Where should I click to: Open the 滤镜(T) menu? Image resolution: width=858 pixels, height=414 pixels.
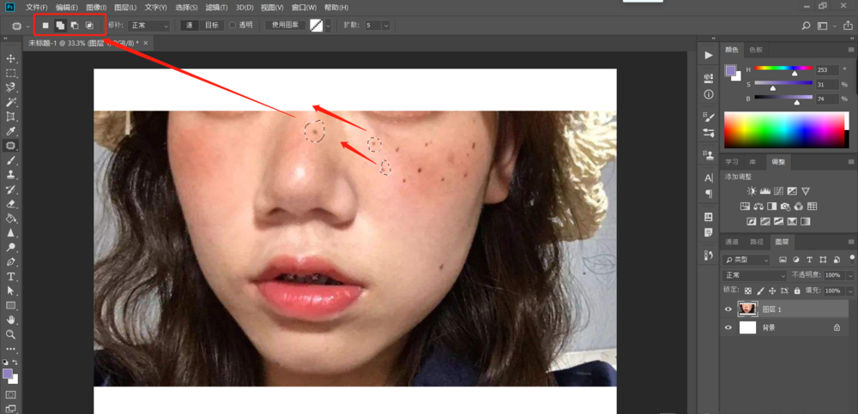(217, 8)
